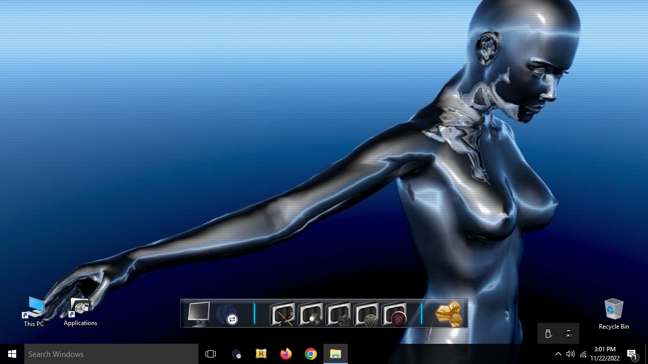Click the monitor icon in the dock
648x364 pixels.
198,313
